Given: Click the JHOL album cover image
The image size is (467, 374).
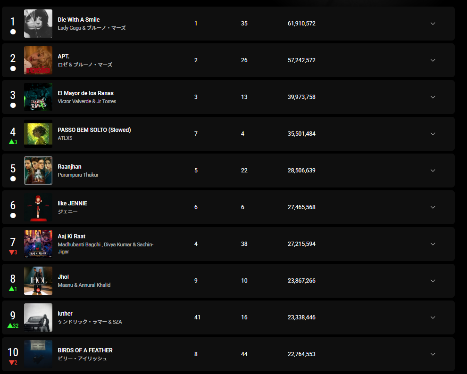Looking at the screenshot, I should click(38, 281).
